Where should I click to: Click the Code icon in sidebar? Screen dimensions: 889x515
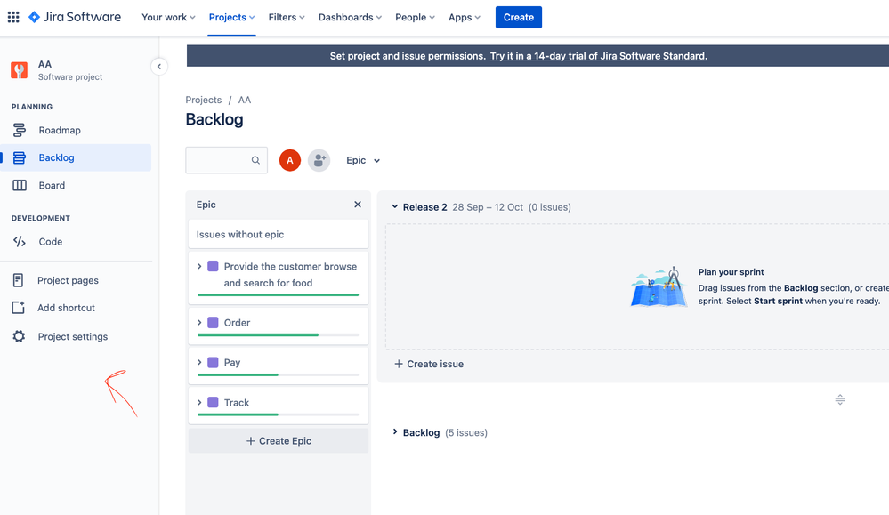pyautogui.click(x=20, y=241)
